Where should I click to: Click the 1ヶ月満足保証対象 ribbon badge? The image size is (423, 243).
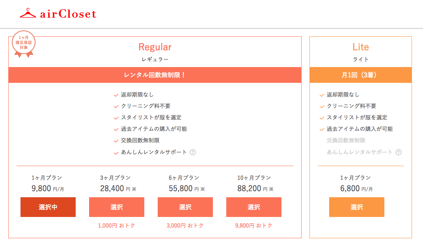(x=24, y=44)
